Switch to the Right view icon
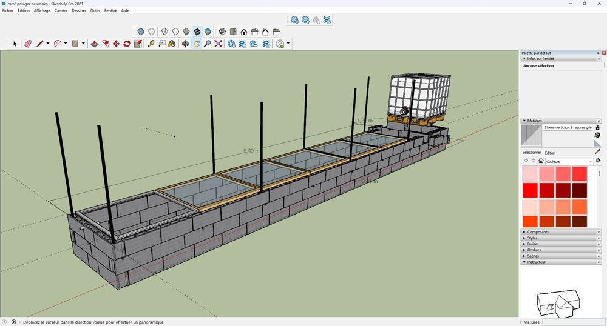The image size is (607, 326). pyautogui.click(x=255, y=32)
